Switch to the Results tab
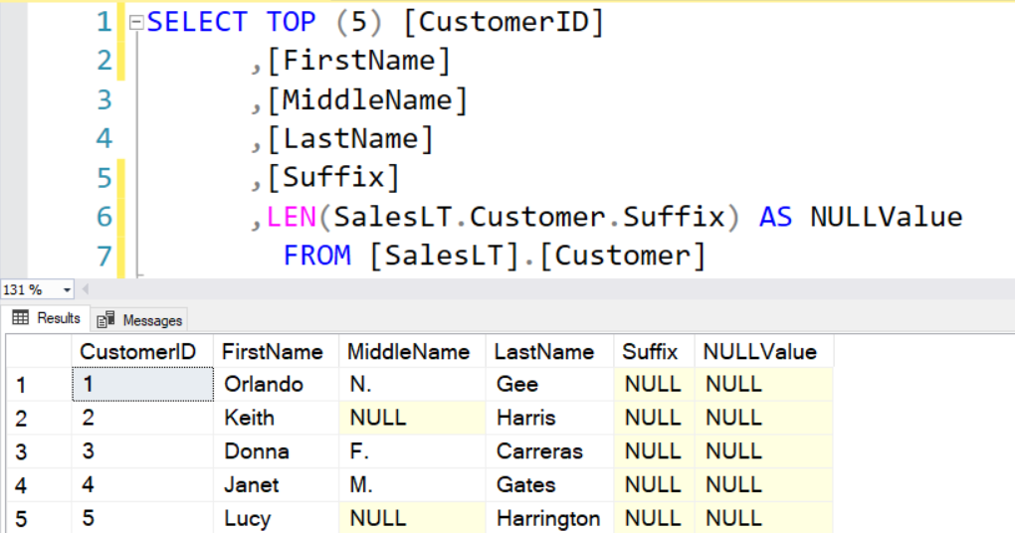Screen dimensions: 1015x533 pyautogui.click(x=46, y=318)
